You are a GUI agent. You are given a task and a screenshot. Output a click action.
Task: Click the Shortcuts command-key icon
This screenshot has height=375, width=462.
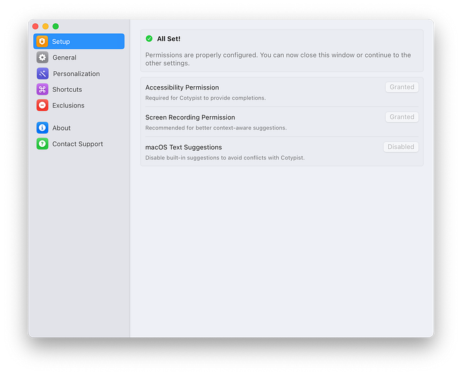[x=43, y=89]
